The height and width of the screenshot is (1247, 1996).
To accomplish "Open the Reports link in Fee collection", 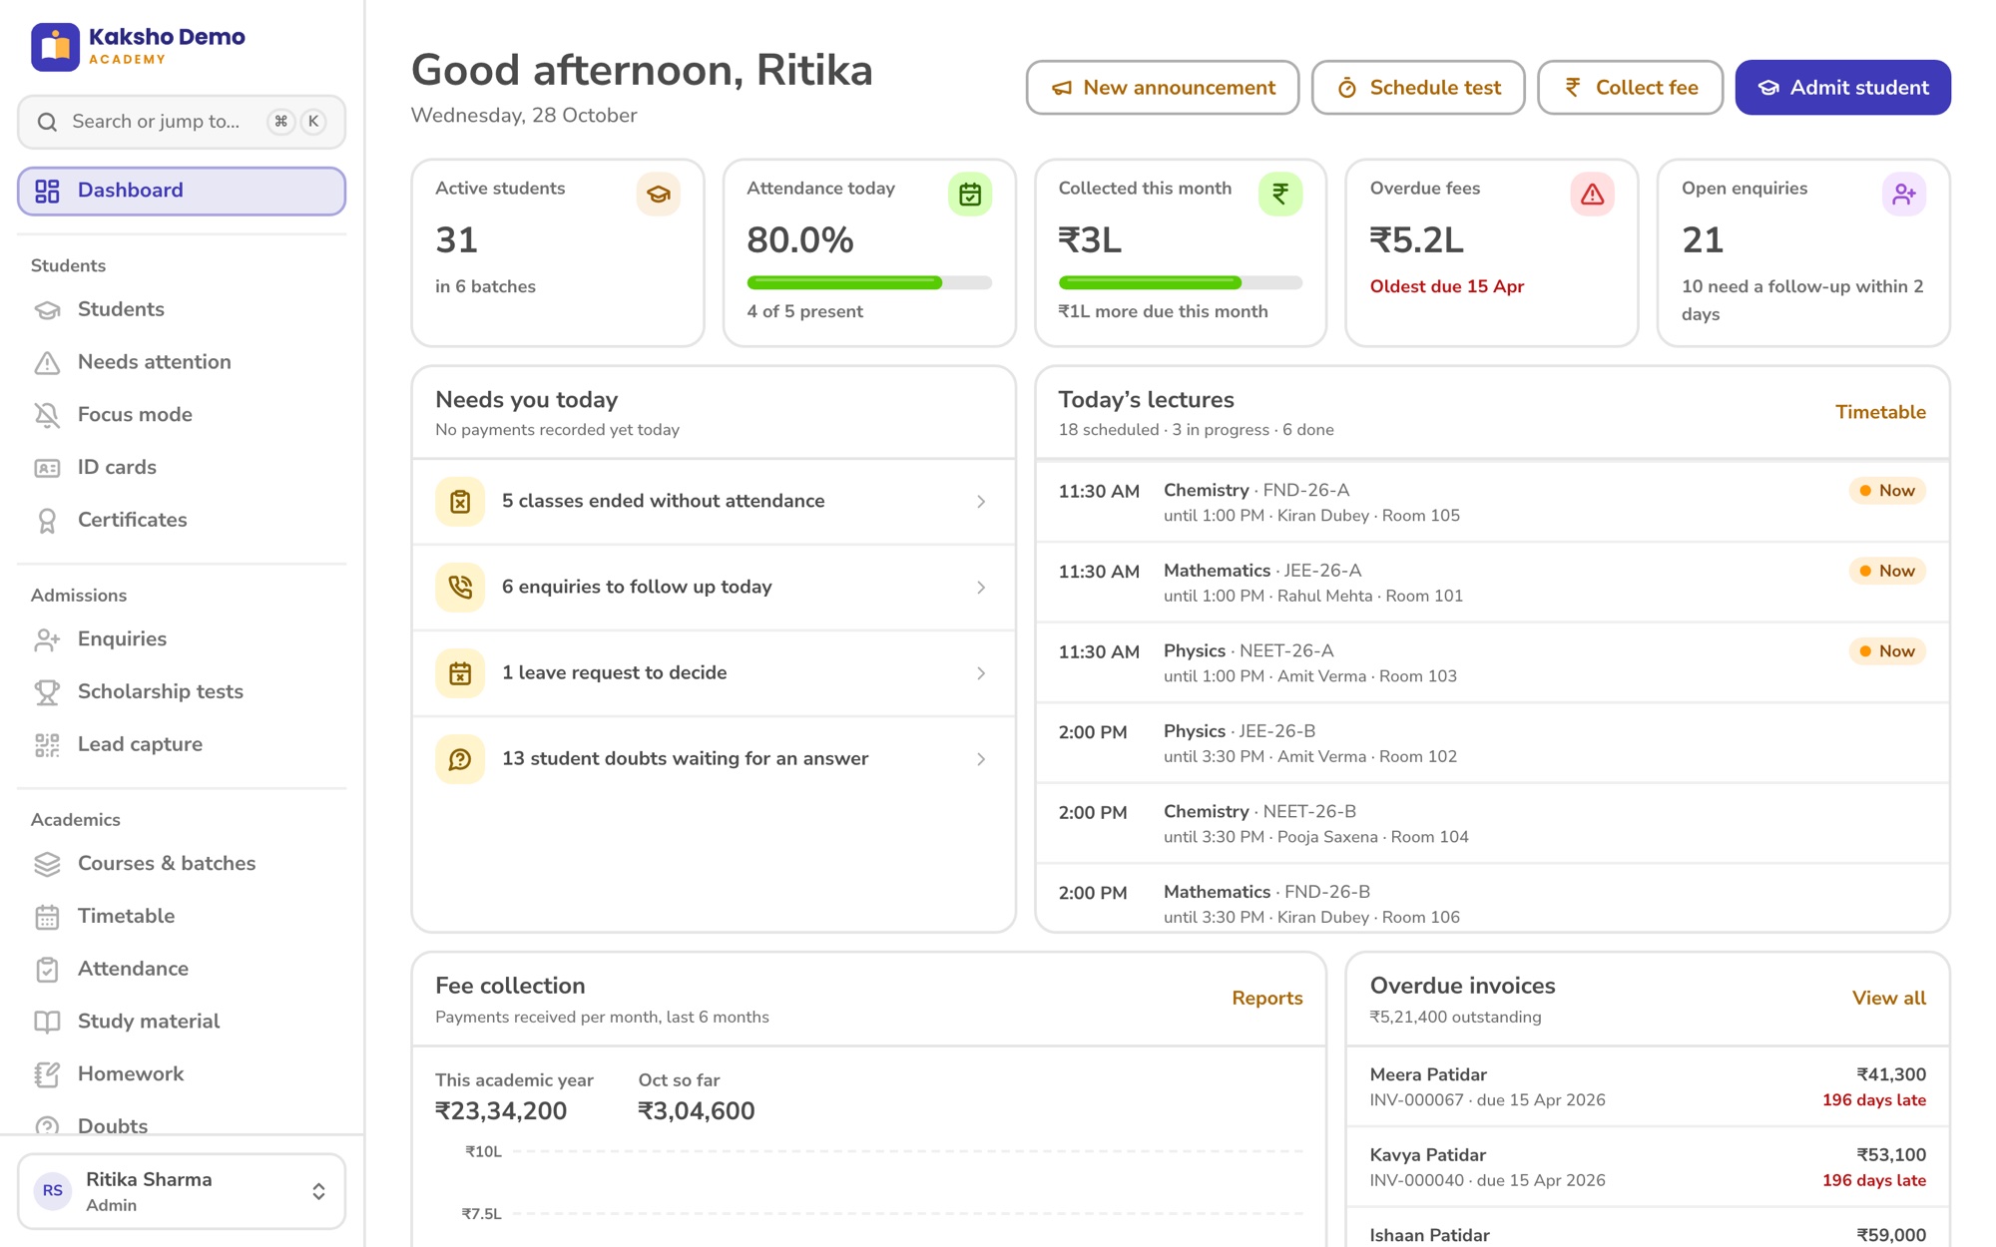I will pyautogui.click(x=1266, y=999).
